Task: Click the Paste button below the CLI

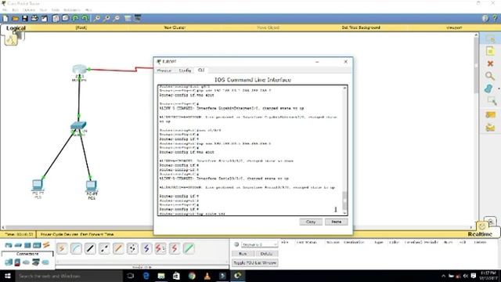Action: pyautogui.click(x=336, y=222)
